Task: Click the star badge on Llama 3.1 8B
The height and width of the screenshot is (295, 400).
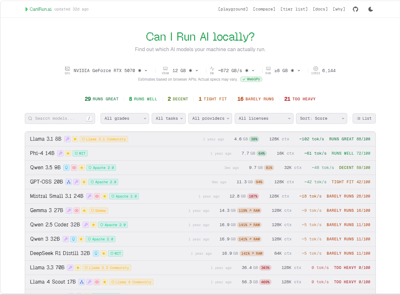Action: pyautogui.click(x=75, y=139)
